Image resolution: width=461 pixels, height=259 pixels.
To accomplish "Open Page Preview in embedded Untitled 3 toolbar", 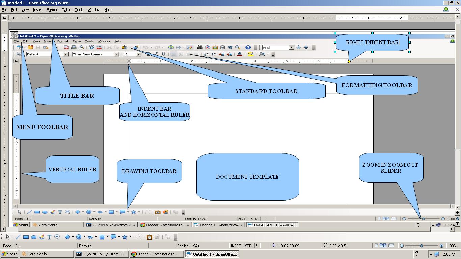I will (81, 48).
